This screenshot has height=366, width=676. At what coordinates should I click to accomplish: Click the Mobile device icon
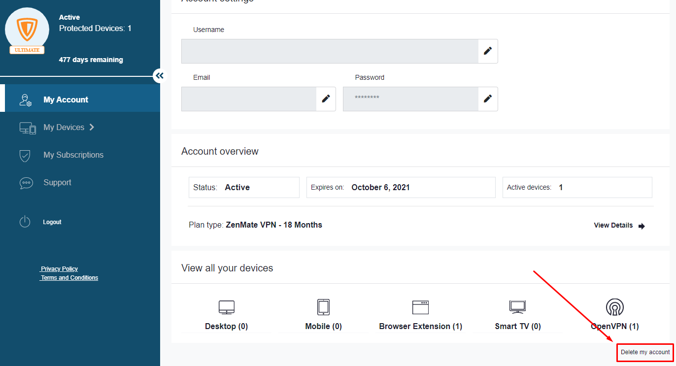coord(323,307)
